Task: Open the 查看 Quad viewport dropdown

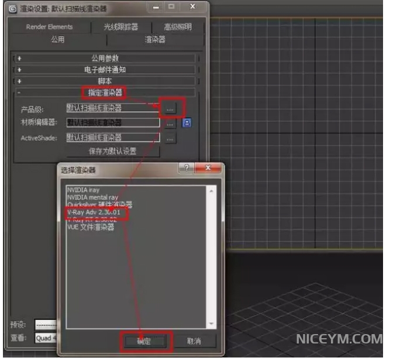Action: click(46, 338)
